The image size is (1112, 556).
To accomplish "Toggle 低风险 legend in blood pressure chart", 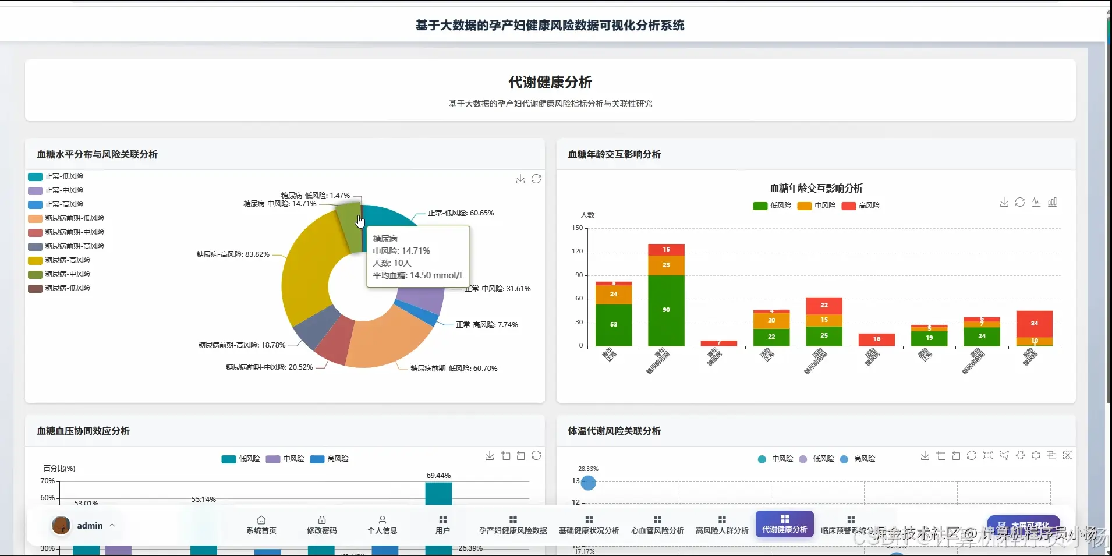I will tap(240, 459).
